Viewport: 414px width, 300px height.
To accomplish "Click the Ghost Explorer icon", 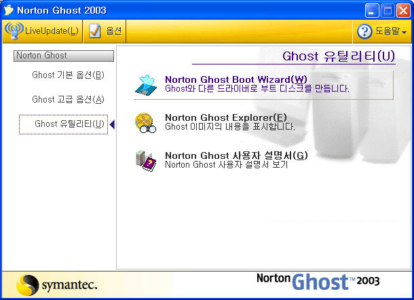I will click(146, 122).
